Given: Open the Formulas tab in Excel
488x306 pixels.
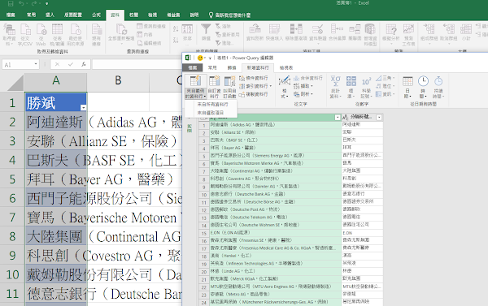Looking at the screenshot, I should pyautogui.click(x=96, y=15).
